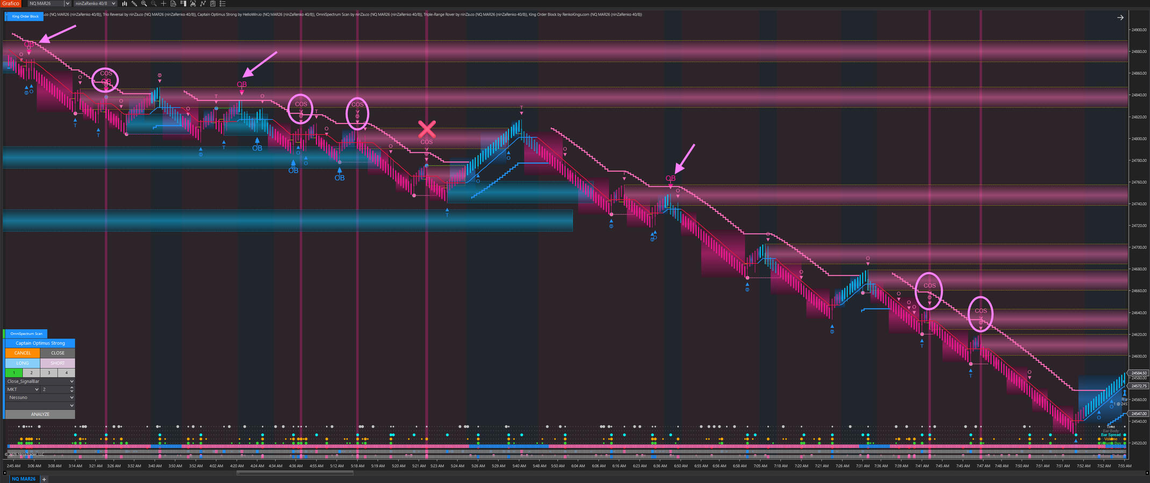Select quantity preset 3
This screenshot has width=1150, height=483.
(x=49, y=372)
